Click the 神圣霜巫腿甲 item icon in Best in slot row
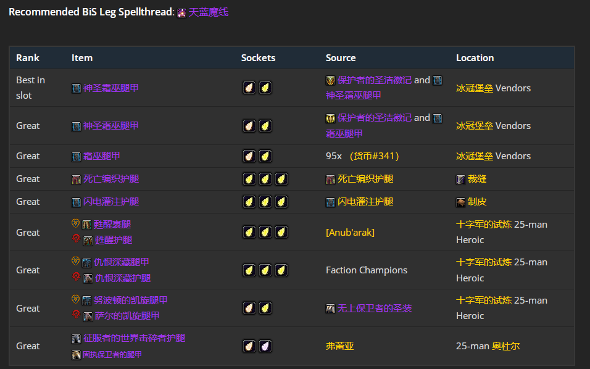Image resolution: width=590 pixels, height=369 pixels. (75, 88)
